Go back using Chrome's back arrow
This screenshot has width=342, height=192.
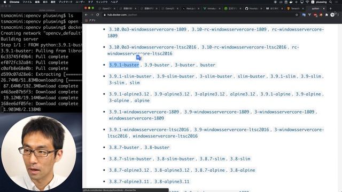pos(86,15)
